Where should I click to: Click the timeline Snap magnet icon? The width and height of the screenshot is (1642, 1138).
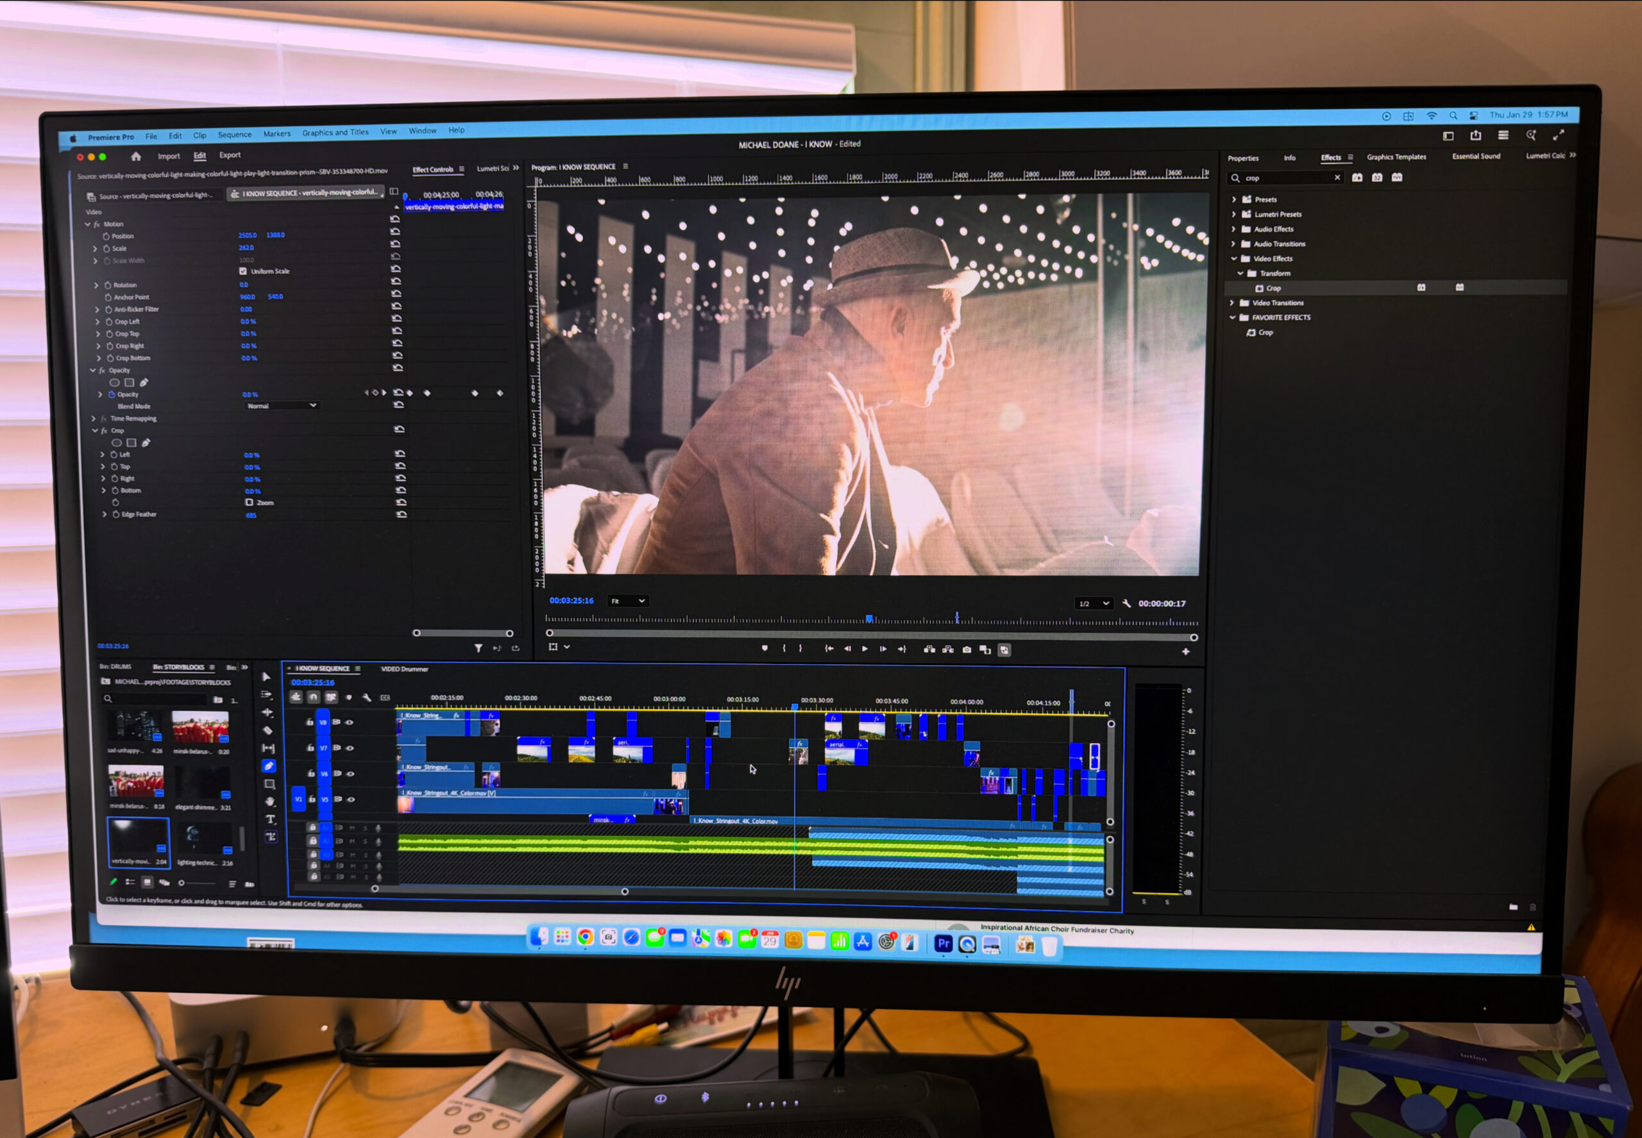(313, 698)
